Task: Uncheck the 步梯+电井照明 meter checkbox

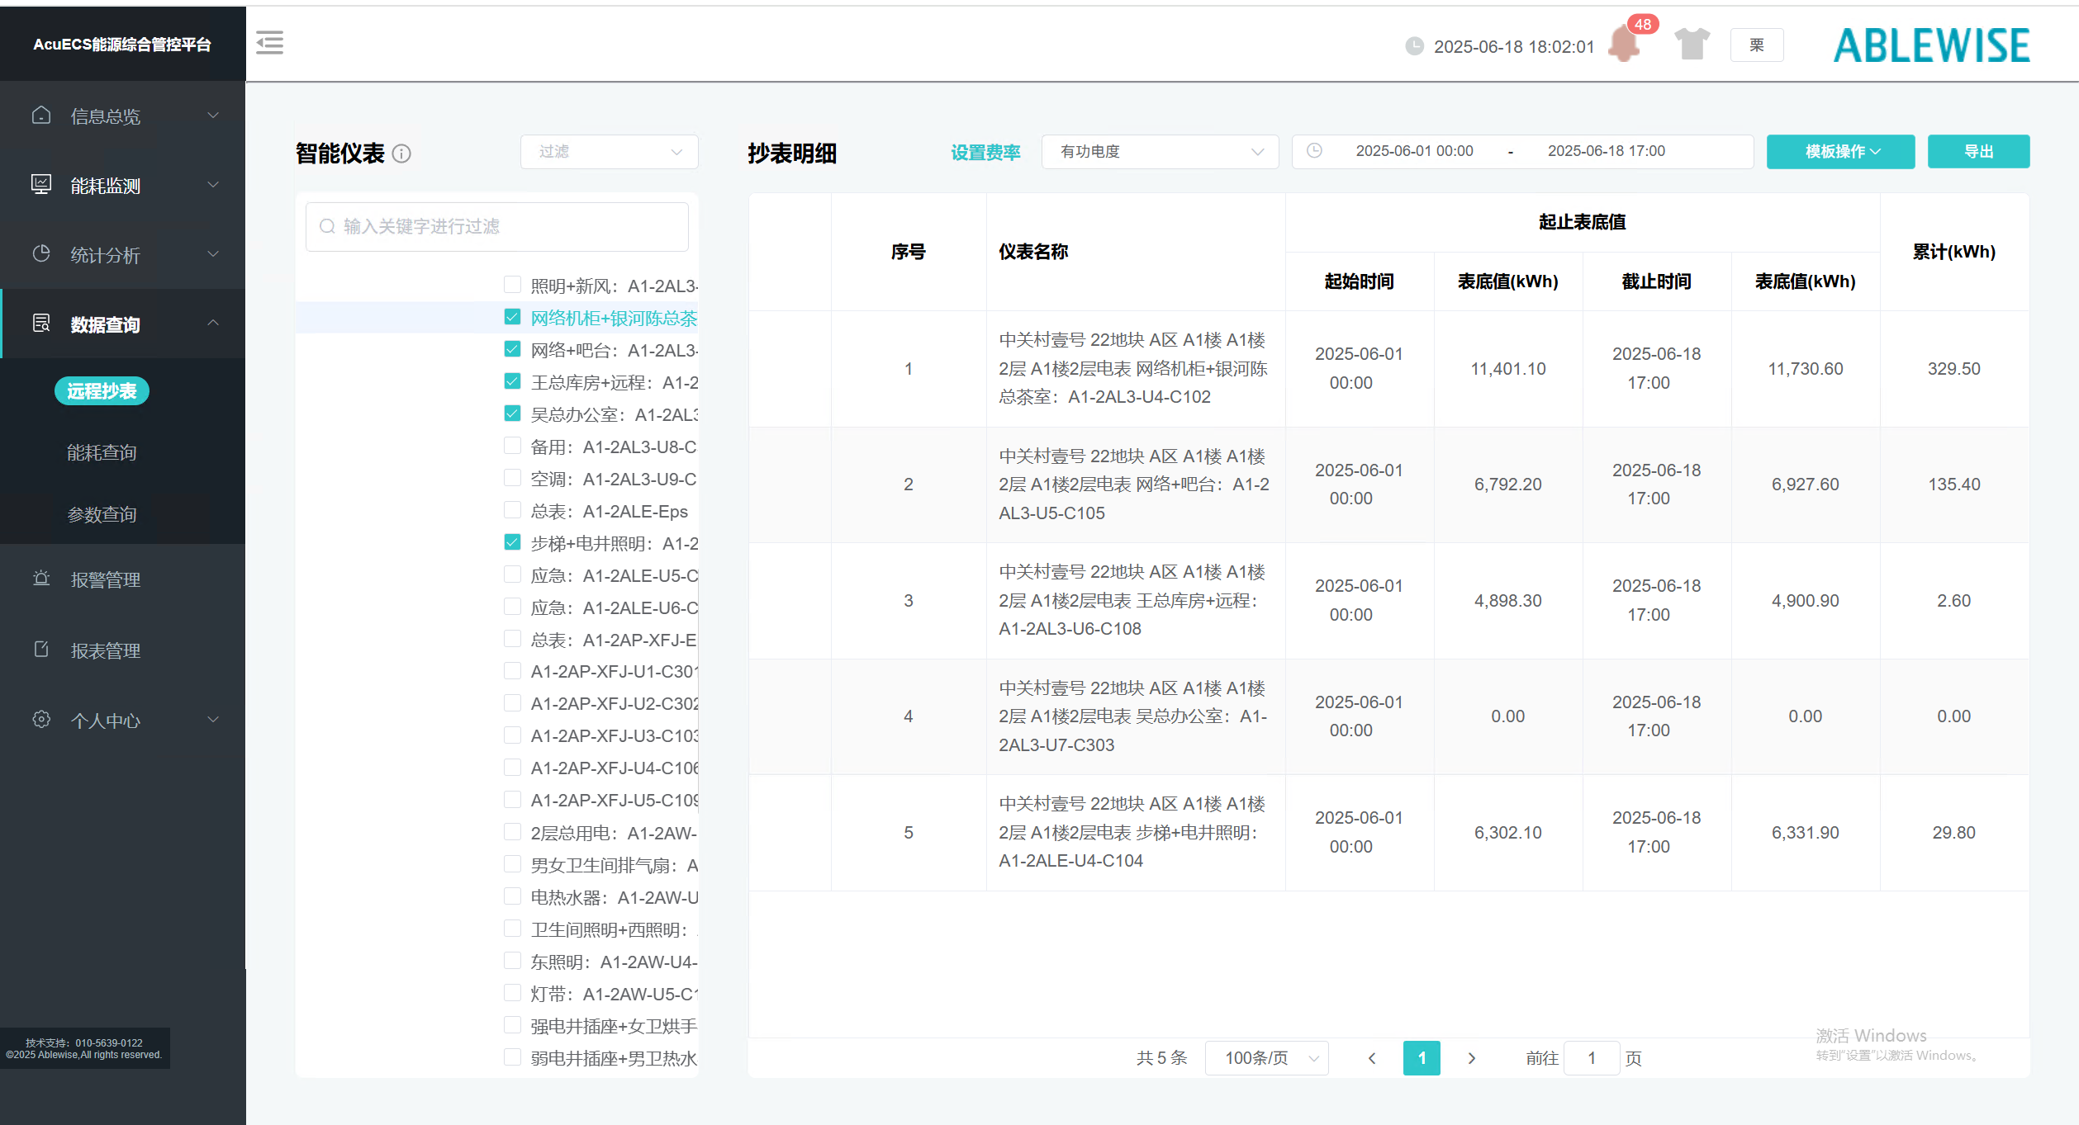Action: point(512,543)
